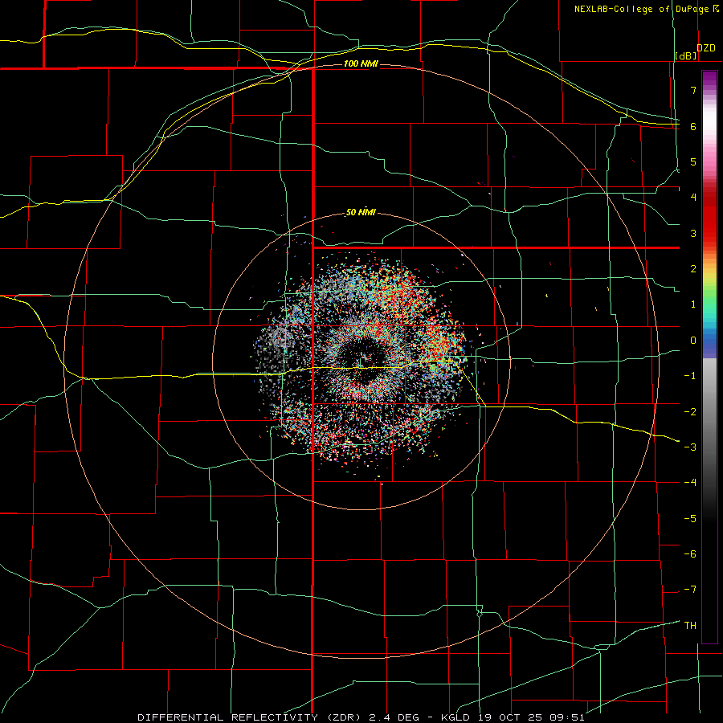Click the -6 value on the color scale
The image size is (723, 723).
[690, 554]
